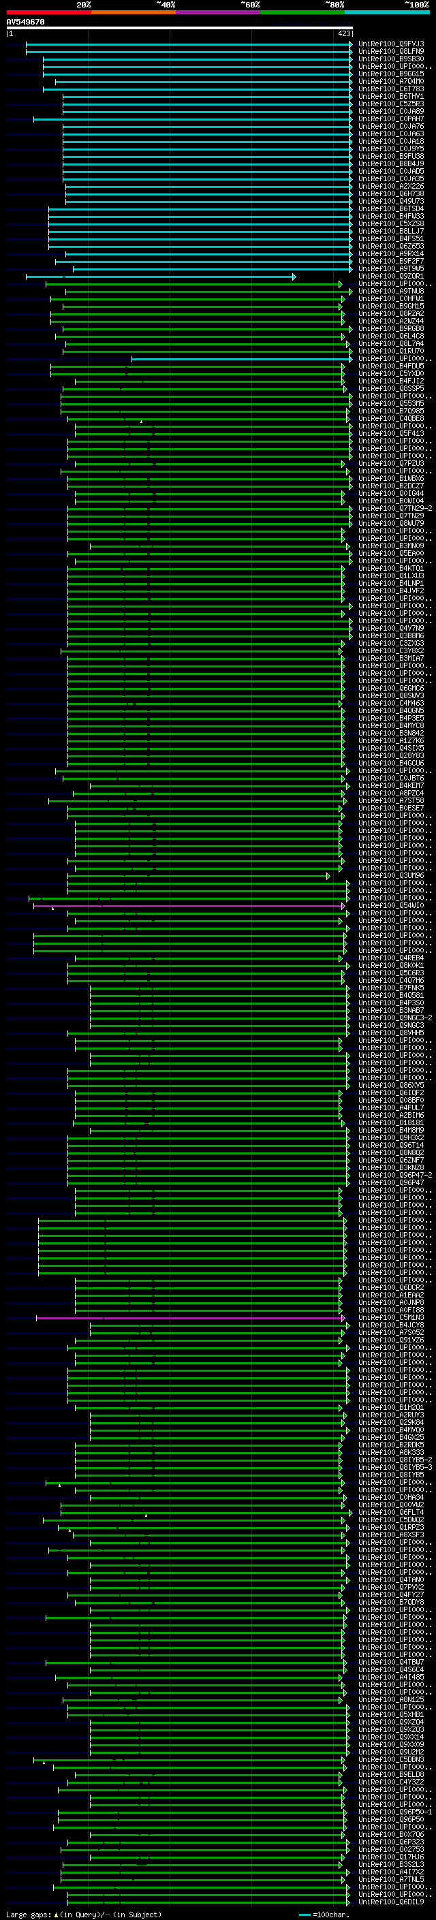Viewport: 436px width, 1920px height.
Task: Open the UniRef100_Q49U73 hit
Action: point(391,201)
